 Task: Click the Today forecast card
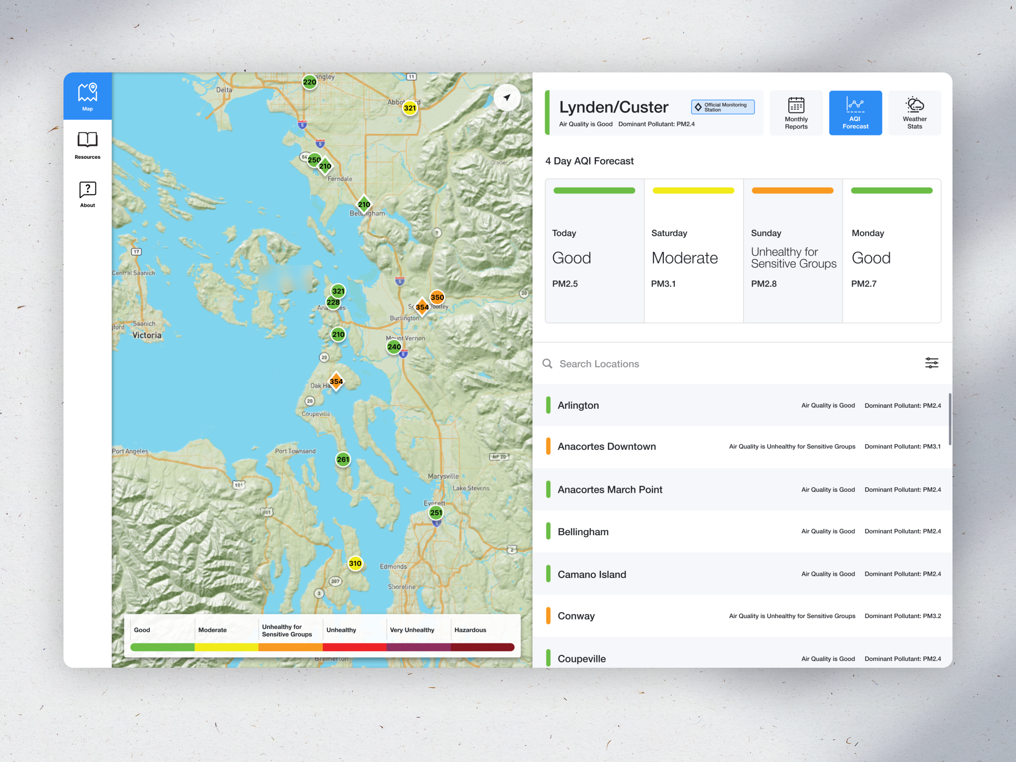coord(594,251)
